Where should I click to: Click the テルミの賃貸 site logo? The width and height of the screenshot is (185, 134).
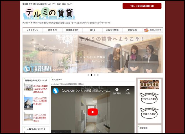pos(49,13)
